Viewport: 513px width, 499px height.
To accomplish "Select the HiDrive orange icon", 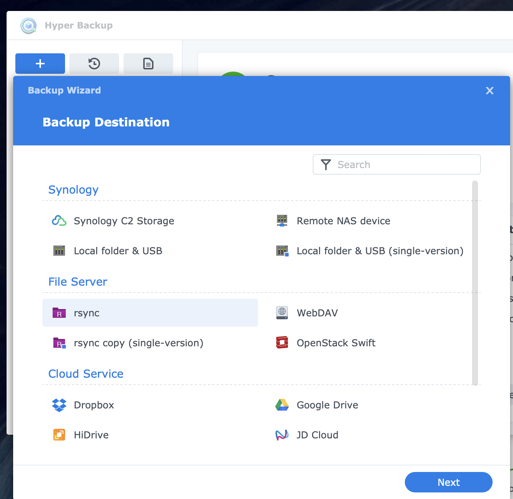I will click(x=59, y=435).
